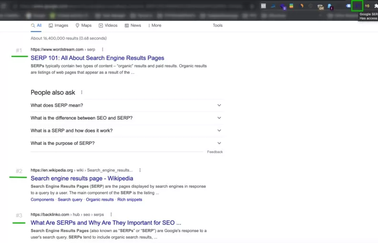
Task: Open options menu for wordstream.com result
Action: (x=102, y=50)
